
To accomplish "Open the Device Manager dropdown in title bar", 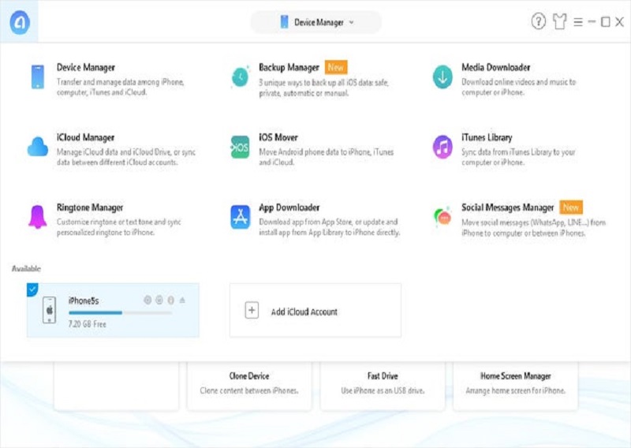I will click(316, 22).
